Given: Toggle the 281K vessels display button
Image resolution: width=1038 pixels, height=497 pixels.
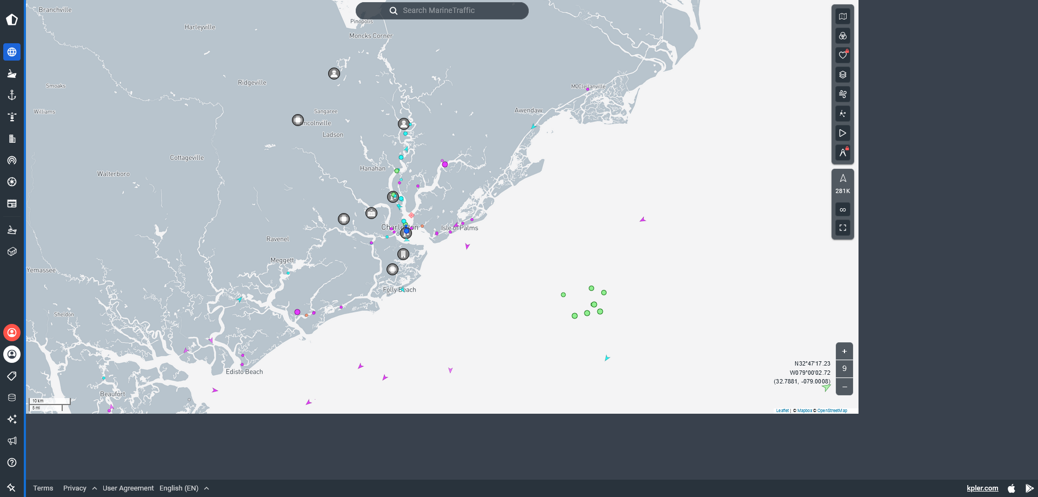Looking at the screenshot, I should [843, 184].
